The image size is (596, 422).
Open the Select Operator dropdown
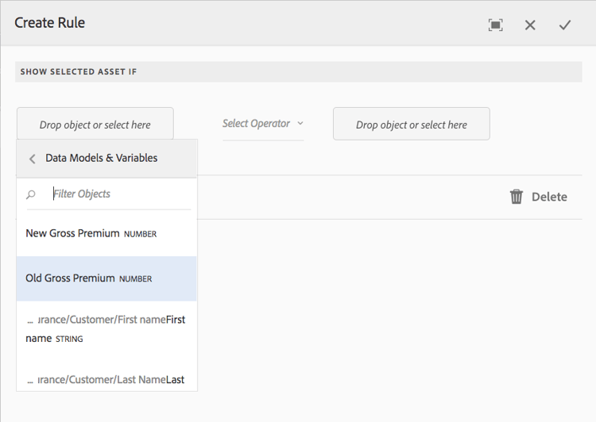(257, 124)
